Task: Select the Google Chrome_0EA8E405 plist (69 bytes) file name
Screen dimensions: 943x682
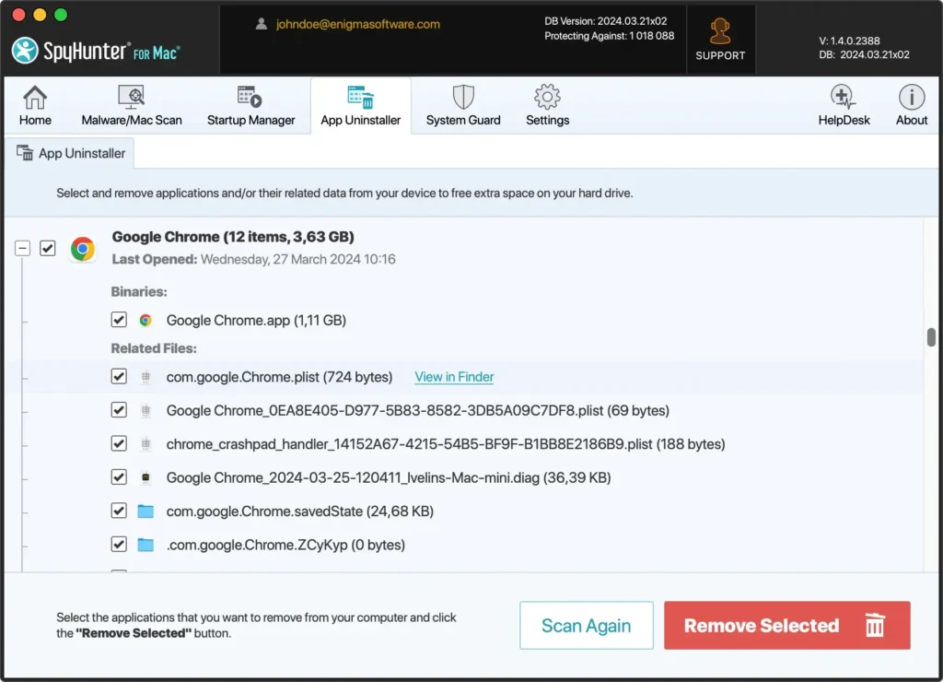Action: point(418,410)
